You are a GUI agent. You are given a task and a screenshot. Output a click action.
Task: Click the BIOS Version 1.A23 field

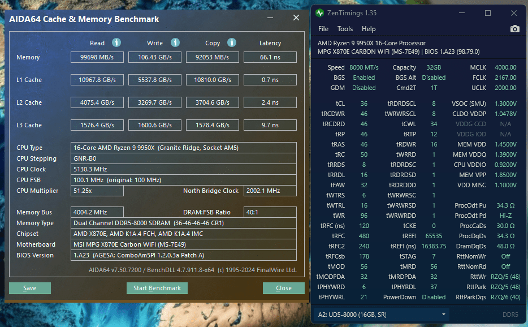[x=184, y=256]
